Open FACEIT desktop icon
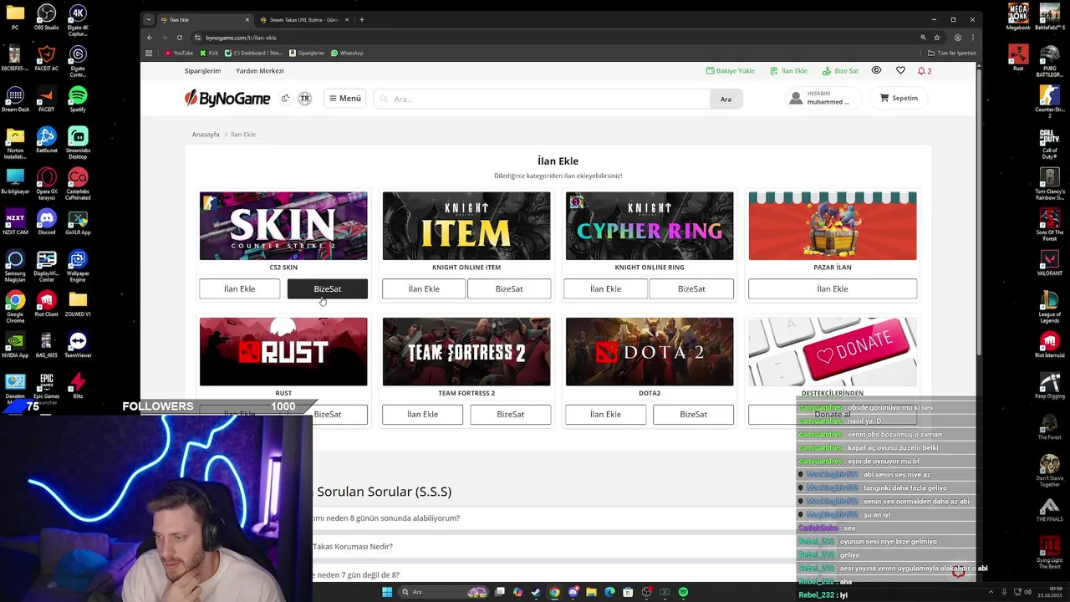The image size is (1070, 602). [x=47, y=99]
